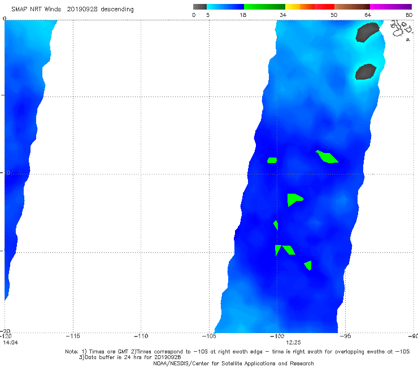
Task: Click the latitude axis label '-10'
Action: coord(5,173)
